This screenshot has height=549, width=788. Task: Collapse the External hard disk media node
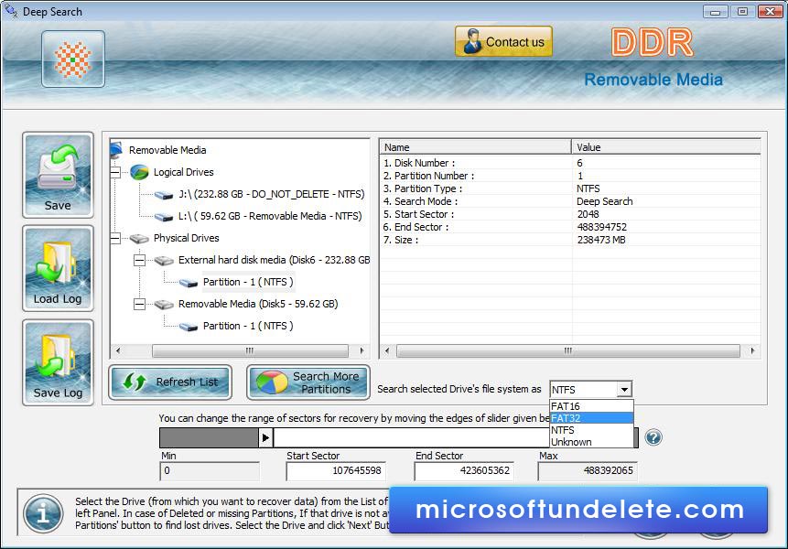140,260
